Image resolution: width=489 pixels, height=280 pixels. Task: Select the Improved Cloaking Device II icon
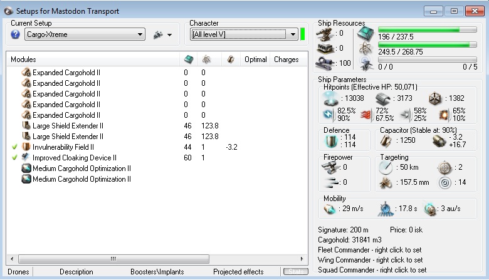point(26,157)
